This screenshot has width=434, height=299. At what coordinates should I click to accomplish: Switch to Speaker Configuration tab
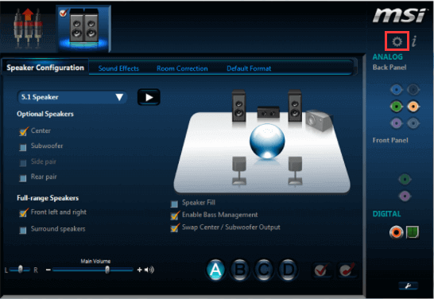(x=45, y=68)
